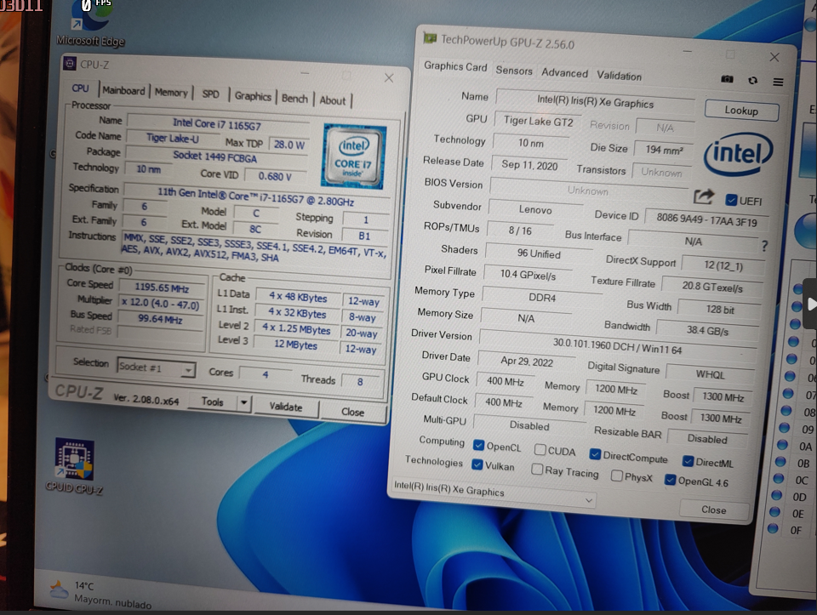
Task: Switch to the Memory tab in CPU-Z
Action: (171, 93)
